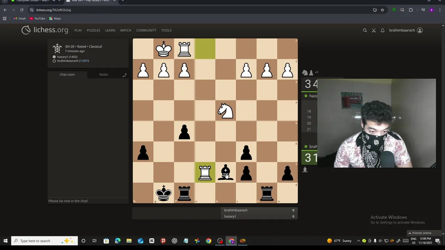This screenshot has height=250, width=445.
Task: Select the white rook on f1
Action: coord(184,49)
